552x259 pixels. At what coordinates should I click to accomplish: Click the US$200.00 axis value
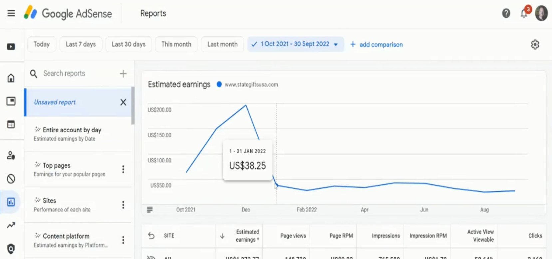(159, 110)
